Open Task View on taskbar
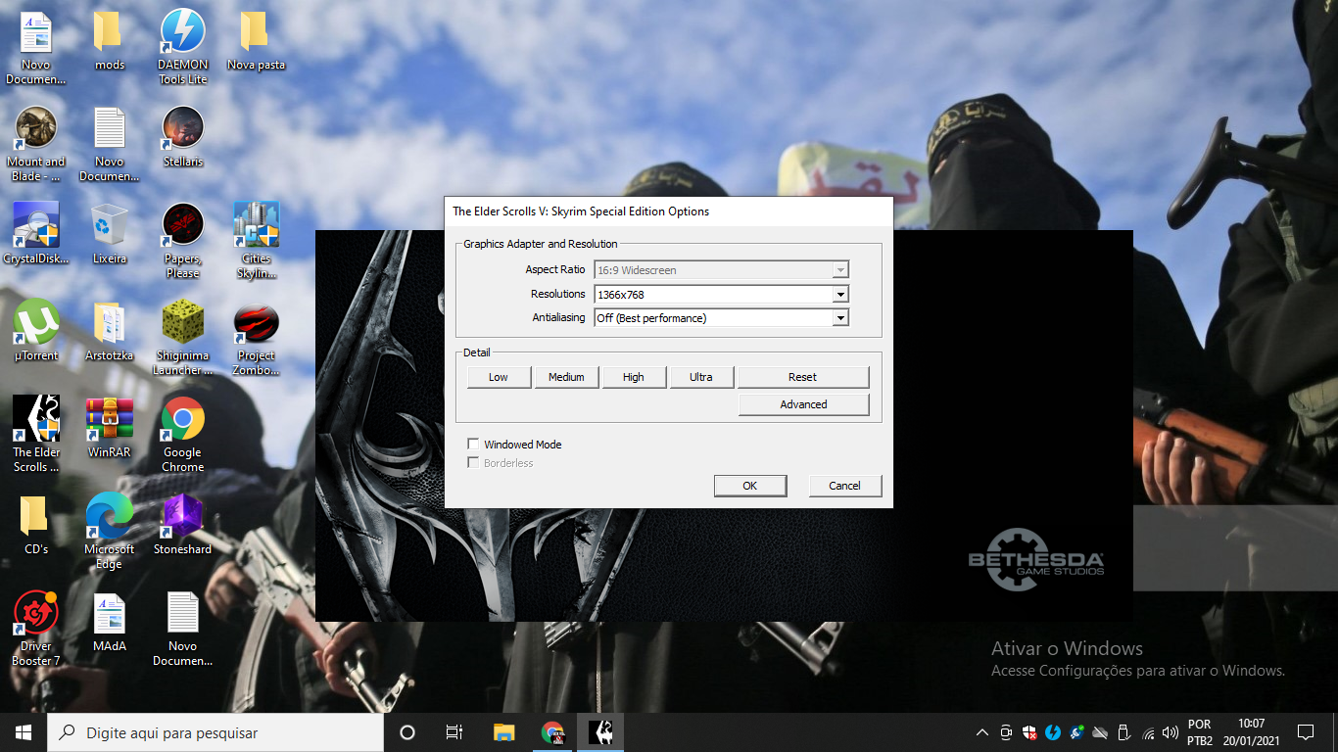The image size is (1338, 752). (x=454, y=732)
